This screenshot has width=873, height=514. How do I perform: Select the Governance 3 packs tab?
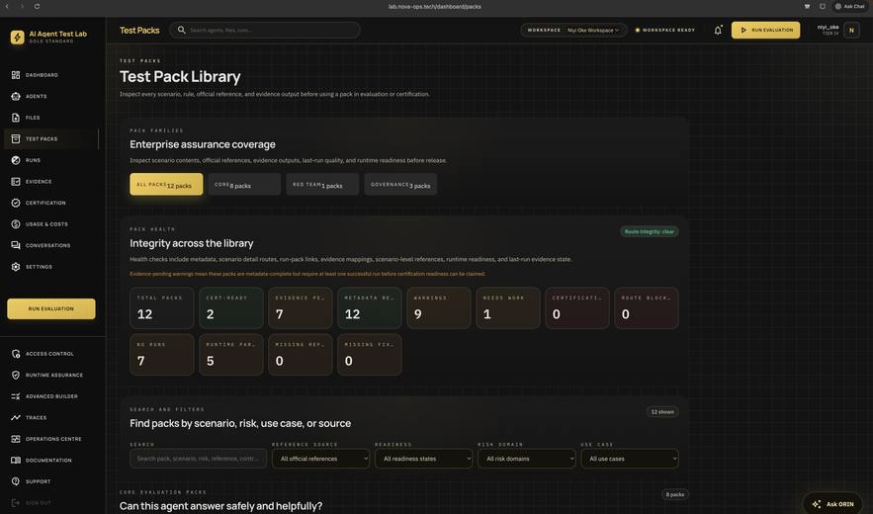400,184
